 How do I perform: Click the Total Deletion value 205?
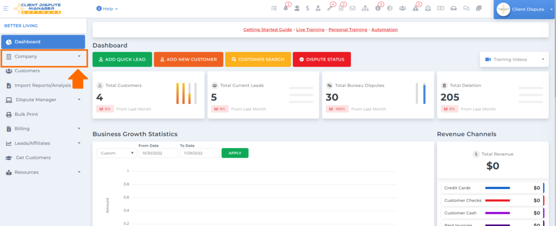(x=450, y=97)
